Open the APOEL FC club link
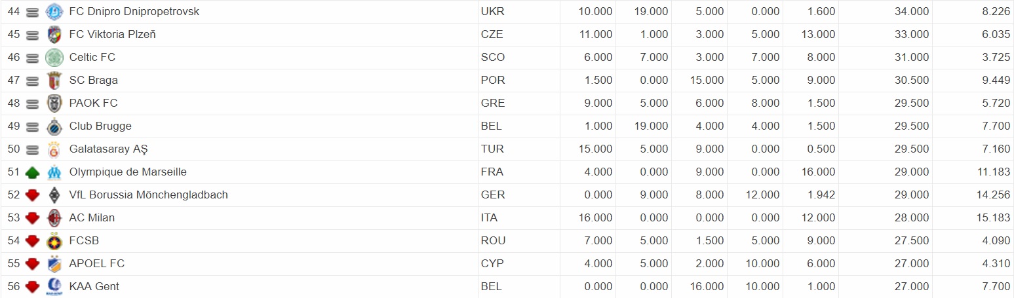This screenshot has width=1014, height=298. 97,264
